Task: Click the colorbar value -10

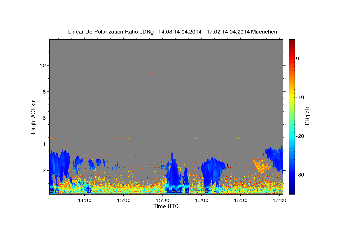Action: point(300,97)
